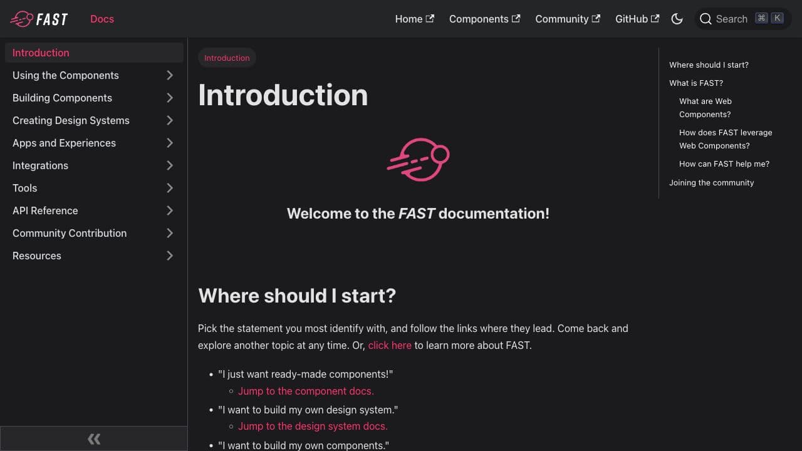The height and width of the screenshot is (451, 802).
Task: Expand the Building Components chevron
Action: 170,98
